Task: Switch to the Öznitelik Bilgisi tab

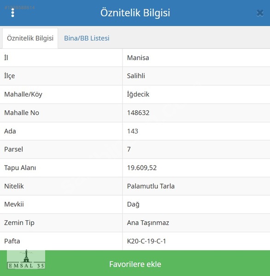Action: (30, 38)
